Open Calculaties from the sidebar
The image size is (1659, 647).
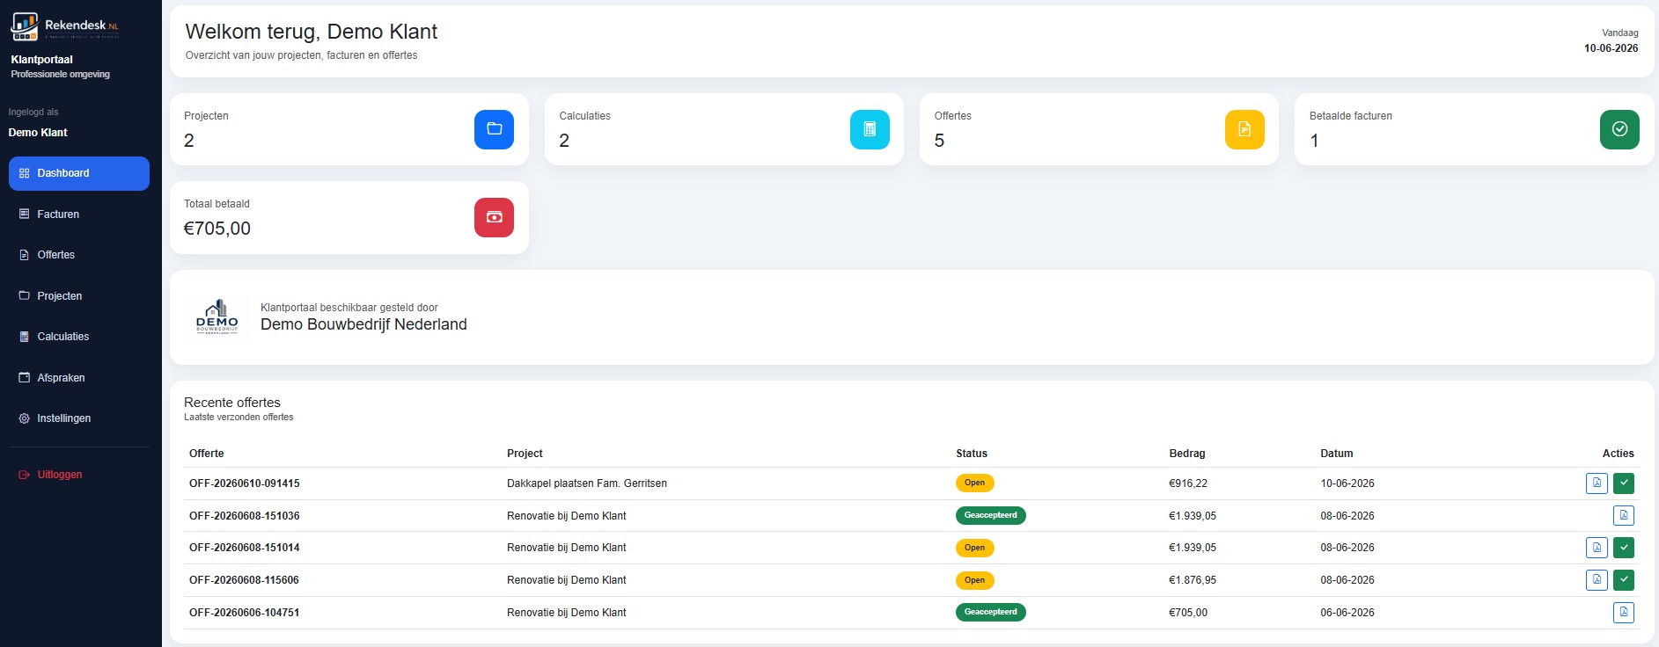tap(79, 337)
